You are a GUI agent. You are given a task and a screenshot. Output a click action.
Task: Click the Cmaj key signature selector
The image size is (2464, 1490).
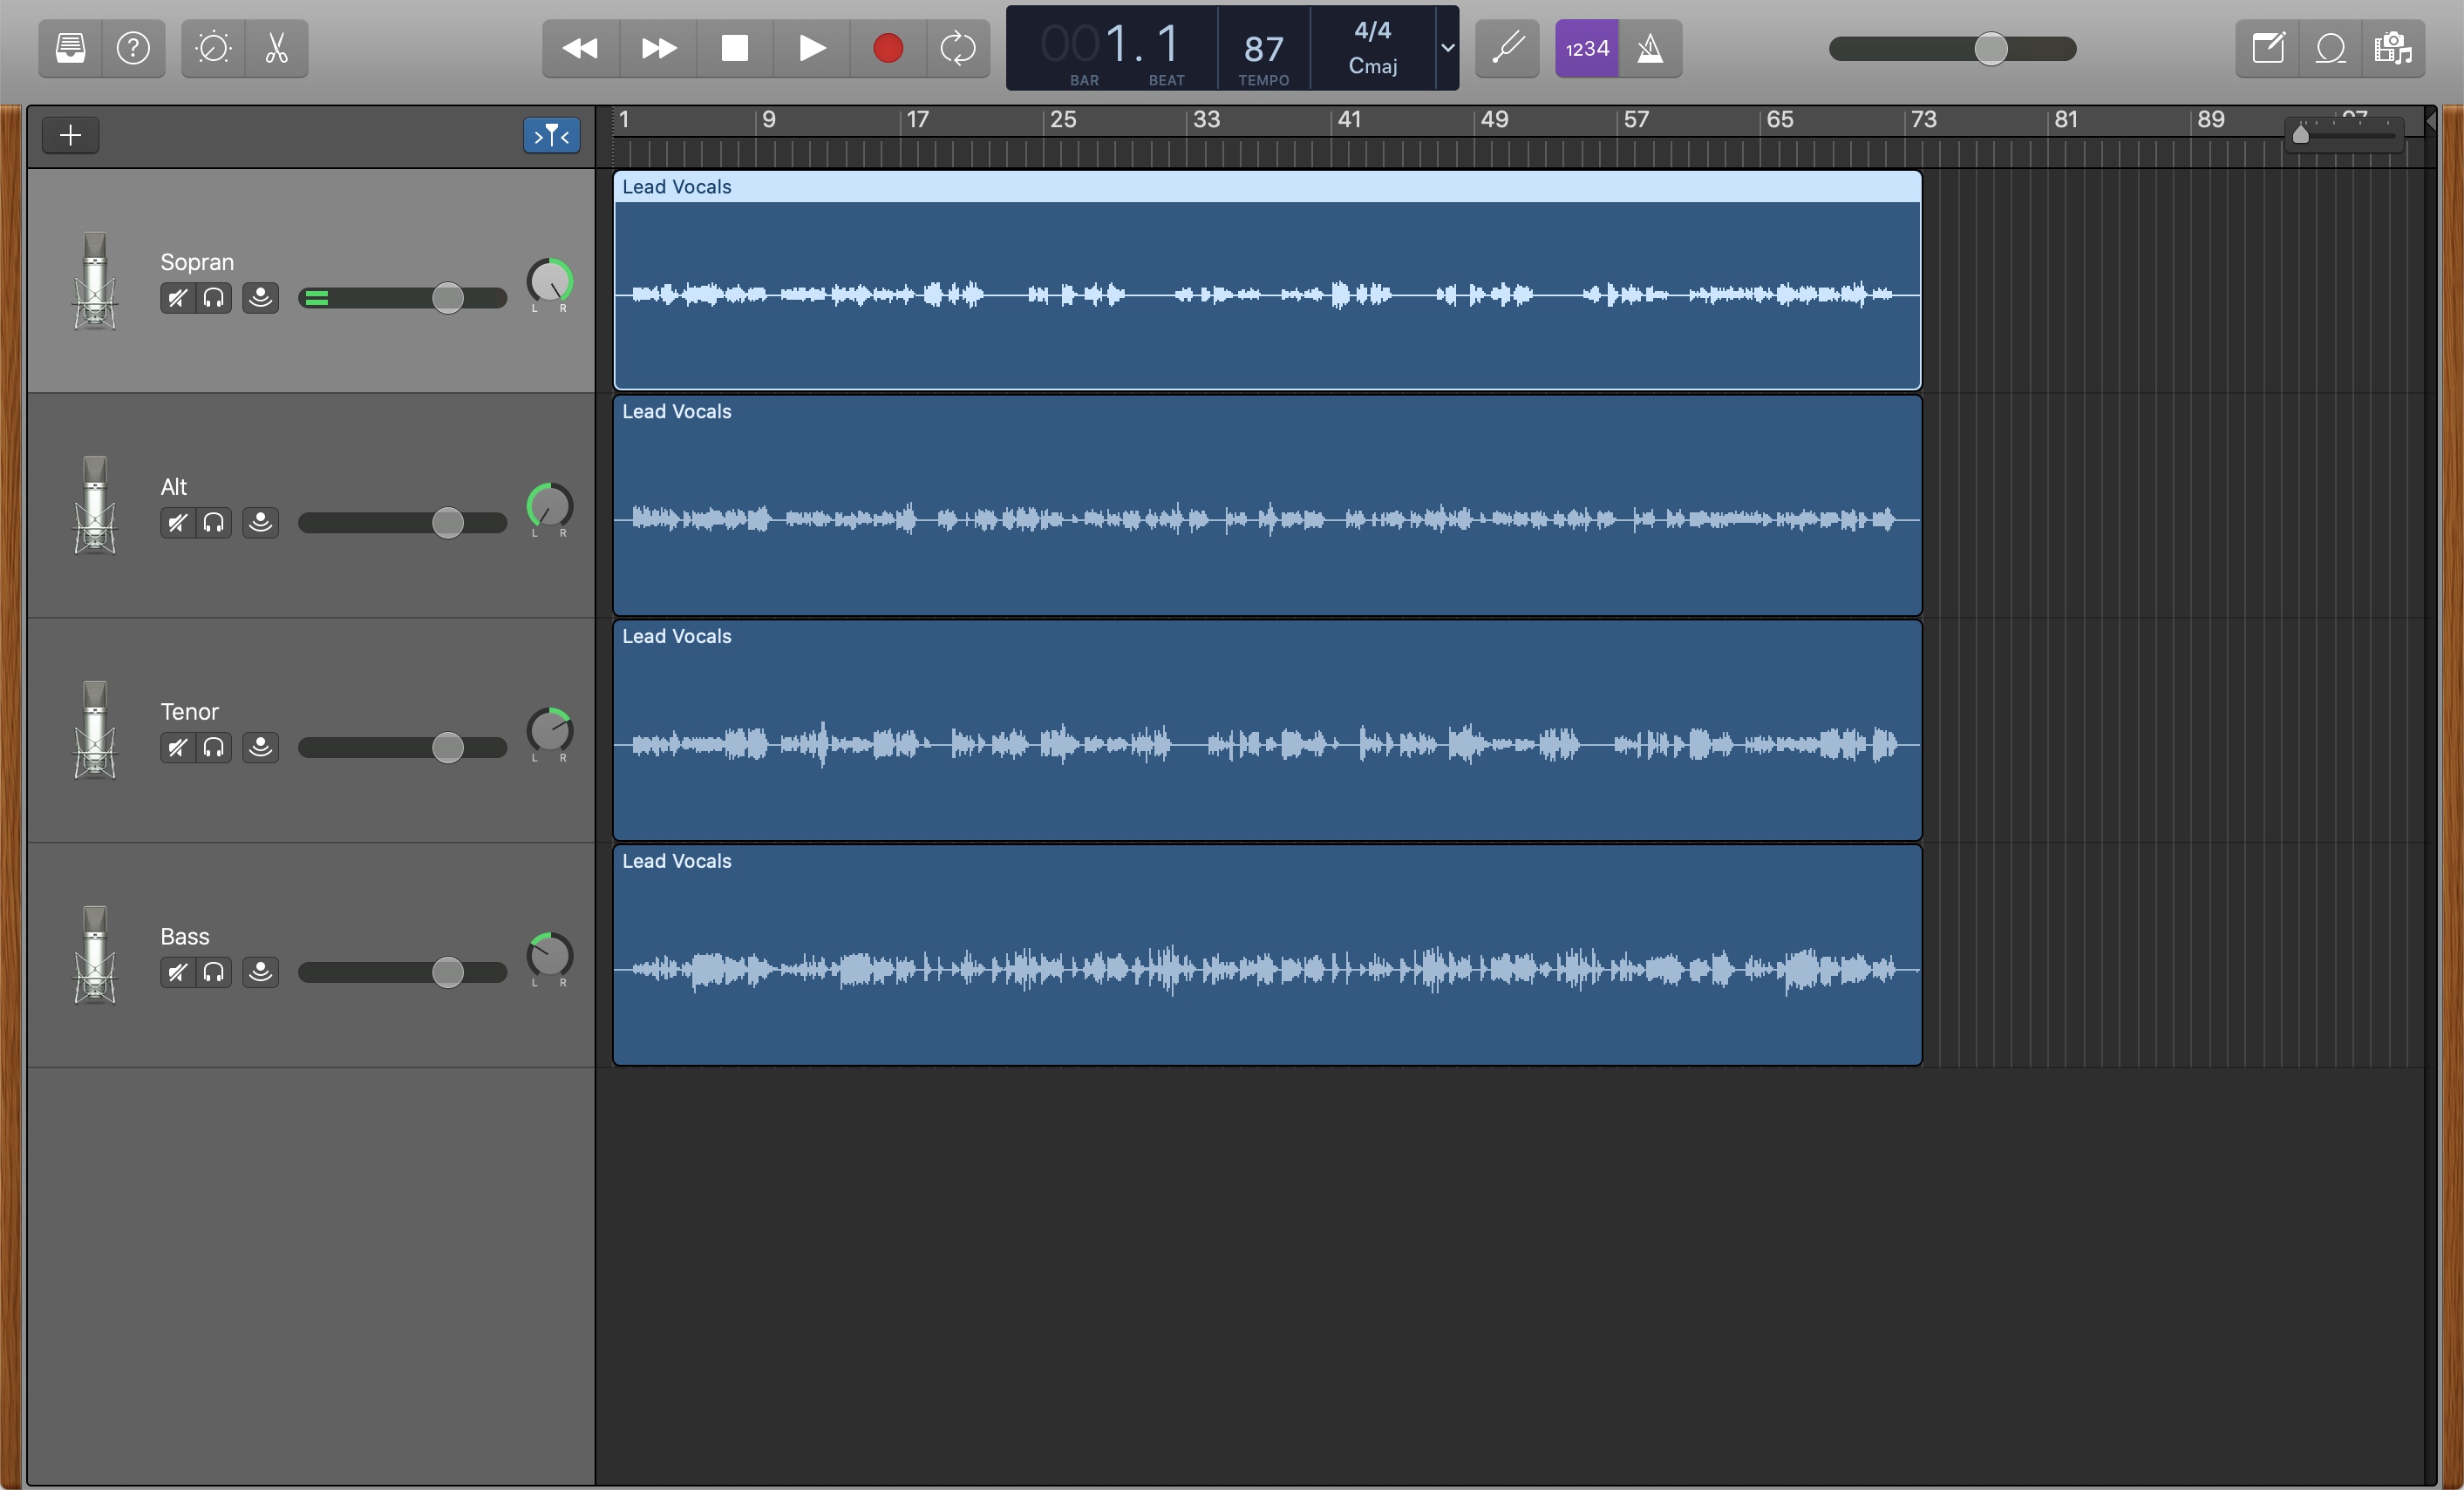click(1372, 66)
